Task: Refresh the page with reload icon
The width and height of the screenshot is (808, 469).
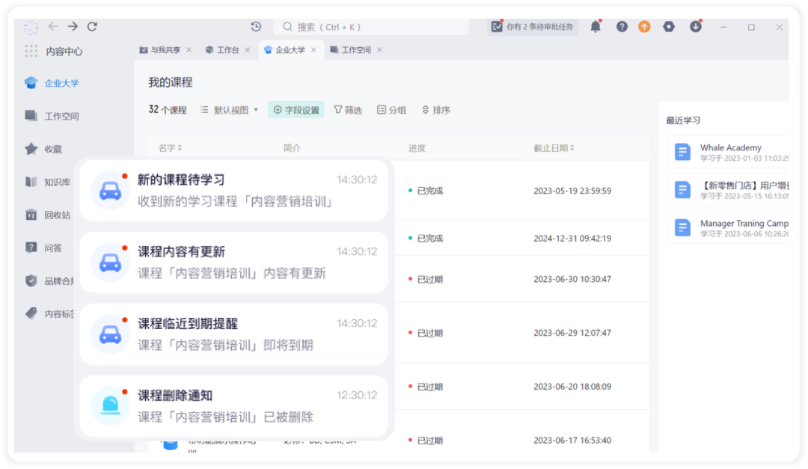Action: click(x=92, y=26)
